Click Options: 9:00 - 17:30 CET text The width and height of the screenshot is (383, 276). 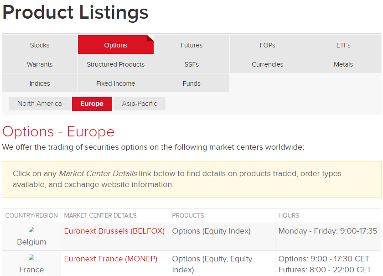click(324, 259)
